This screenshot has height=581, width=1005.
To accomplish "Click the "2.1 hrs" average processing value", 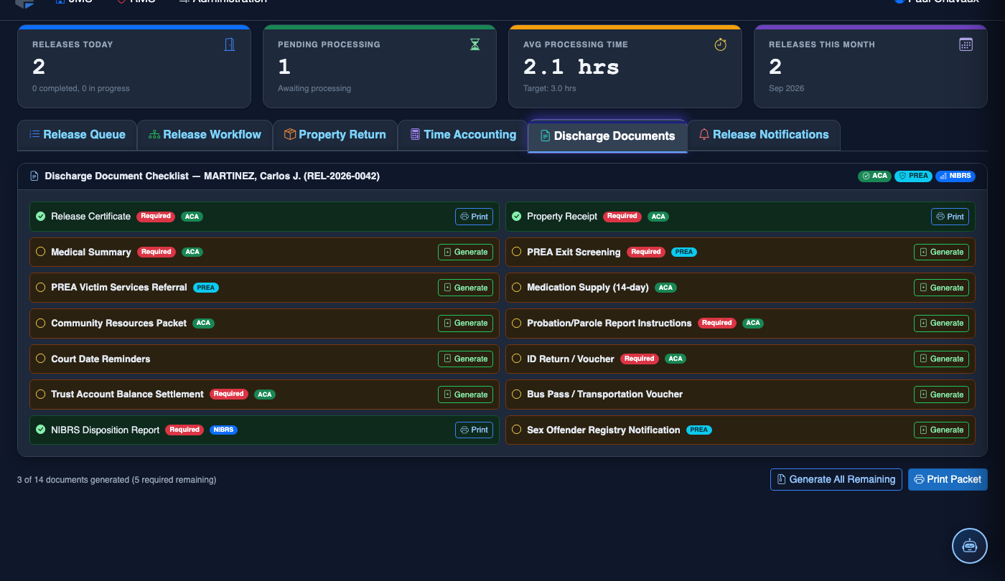I will pyautogui.click(x=571, y=67).
